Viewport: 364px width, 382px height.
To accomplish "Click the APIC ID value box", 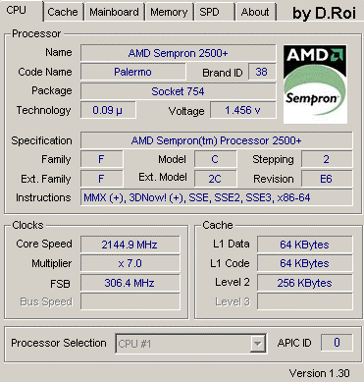I will pyautogui.click(x=337, y=343).
